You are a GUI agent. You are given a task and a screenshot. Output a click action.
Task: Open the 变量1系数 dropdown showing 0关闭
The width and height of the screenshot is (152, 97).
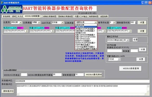pyautogui.click(x=119, y=59)
